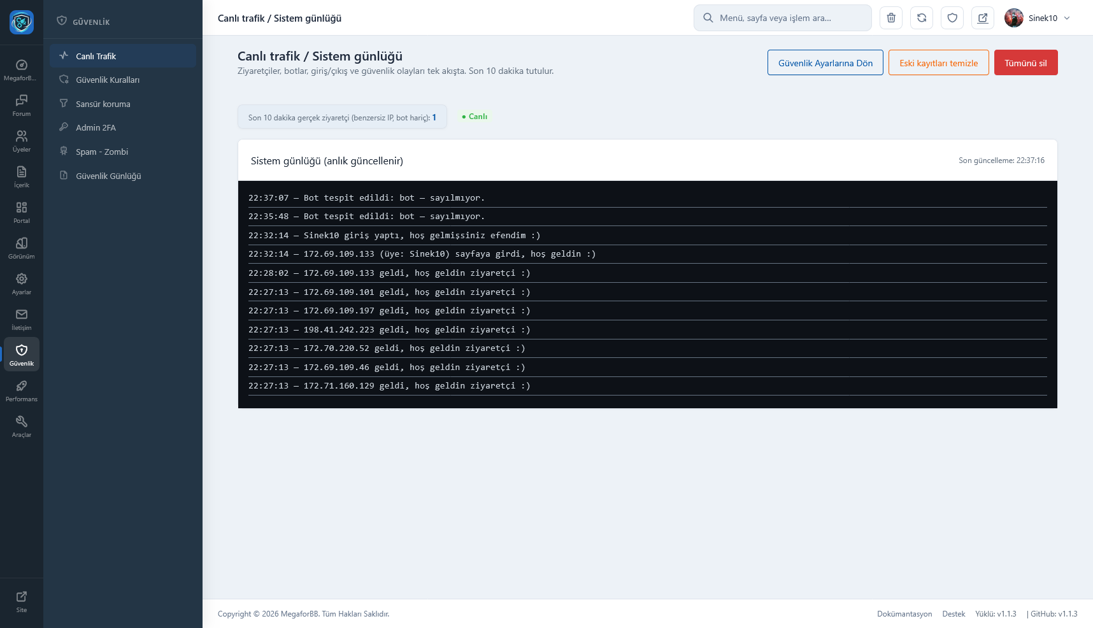
Task: Expand the Sinek10 user dropdown
Action: click(x=1038, y=18)
